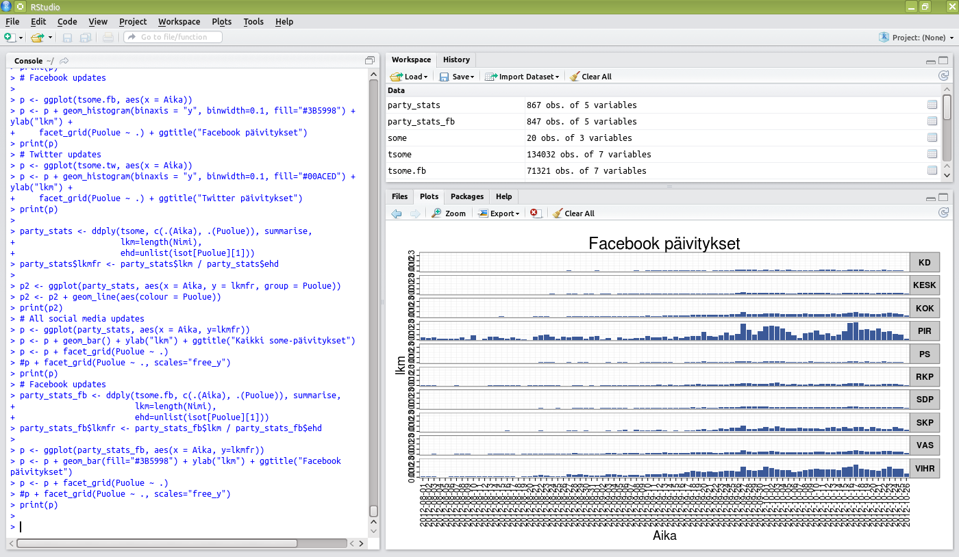Maximize the Console pane

[370, 60]
